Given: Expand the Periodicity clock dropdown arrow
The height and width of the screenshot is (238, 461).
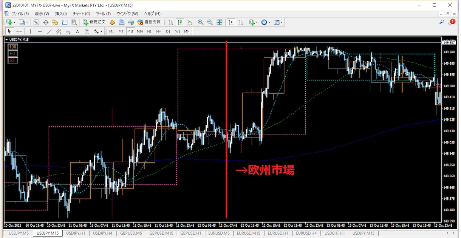Looking at the screenshot, I should 269,22.
